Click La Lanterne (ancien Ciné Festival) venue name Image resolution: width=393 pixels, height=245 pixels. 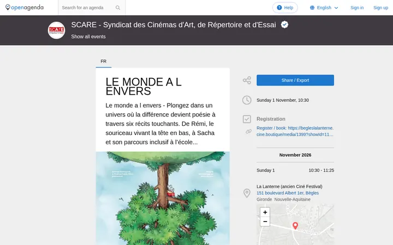[x=289, y=187]
